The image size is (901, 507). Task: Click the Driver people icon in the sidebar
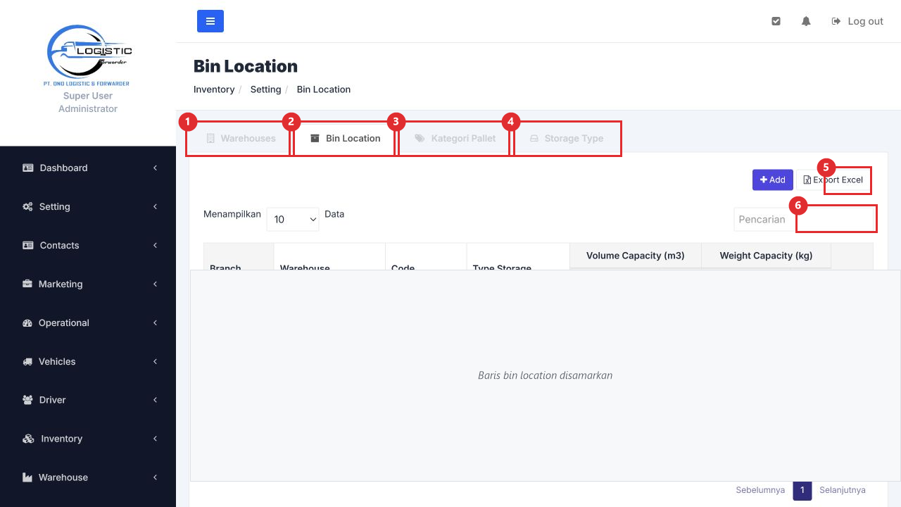click(28, 400)
